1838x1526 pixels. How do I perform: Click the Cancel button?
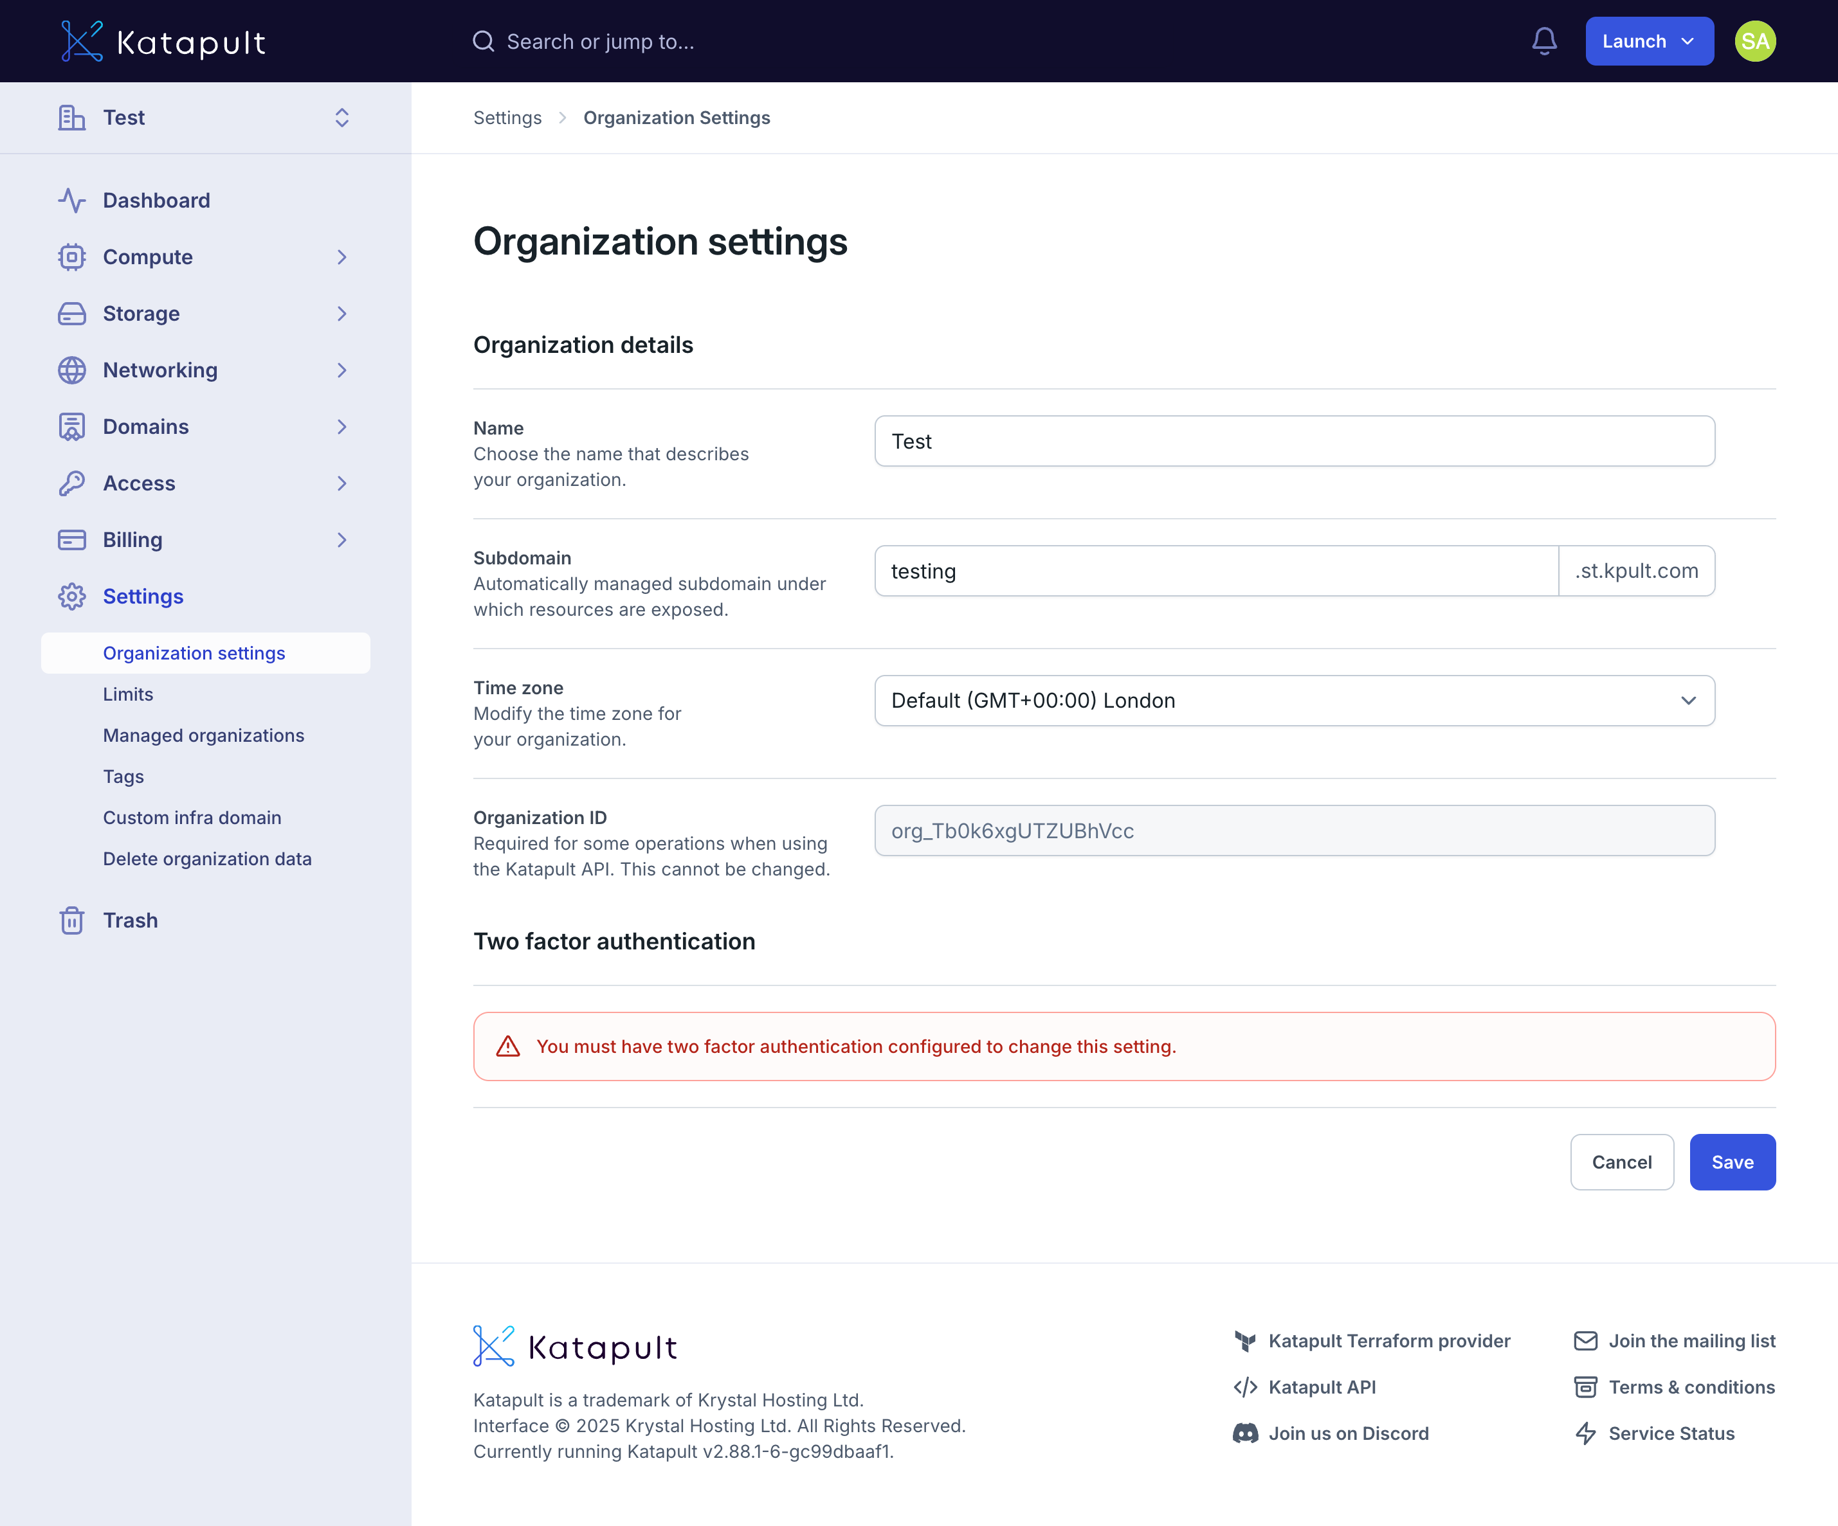(x=1621, y=1162)
